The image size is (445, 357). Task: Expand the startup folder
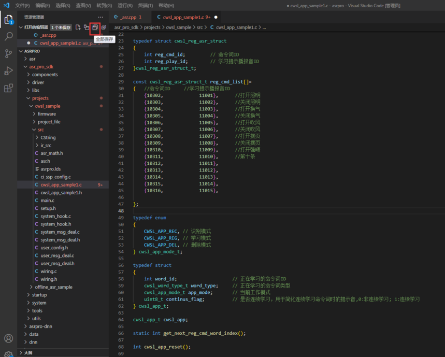[28, 295]
